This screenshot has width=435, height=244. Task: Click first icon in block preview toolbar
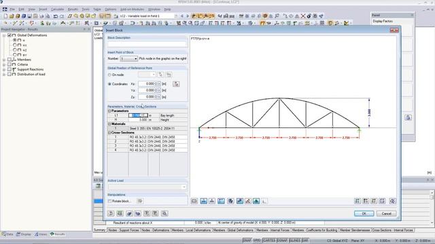click(x=194, y=201)
